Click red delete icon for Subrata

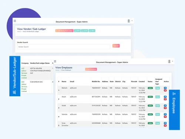[x=165, y=117]
